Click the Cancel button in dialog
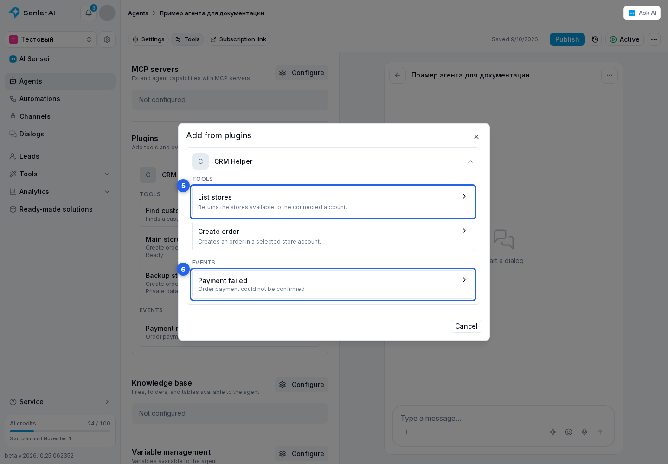The height and width of the screenshot is (464, 668). (x=466, y=326)
